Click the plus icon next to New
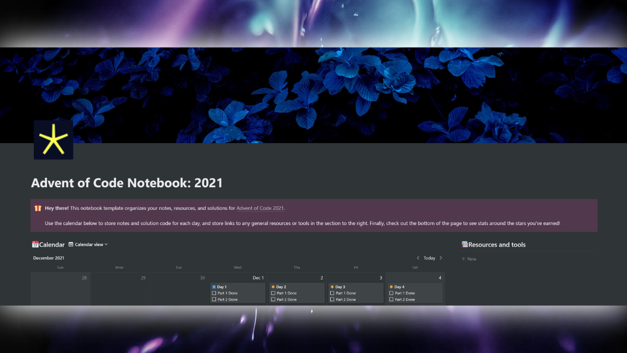627x353 pixels. click(x=463, y=259)
